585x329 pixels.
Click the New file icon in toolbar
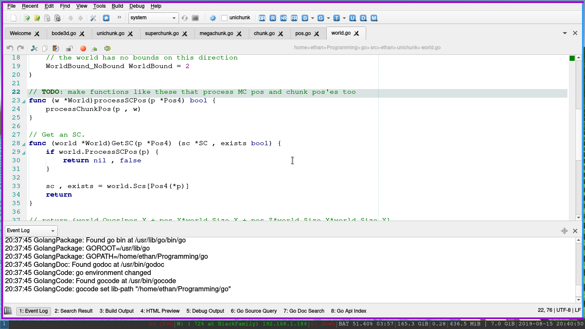click(x=14, y=18)
